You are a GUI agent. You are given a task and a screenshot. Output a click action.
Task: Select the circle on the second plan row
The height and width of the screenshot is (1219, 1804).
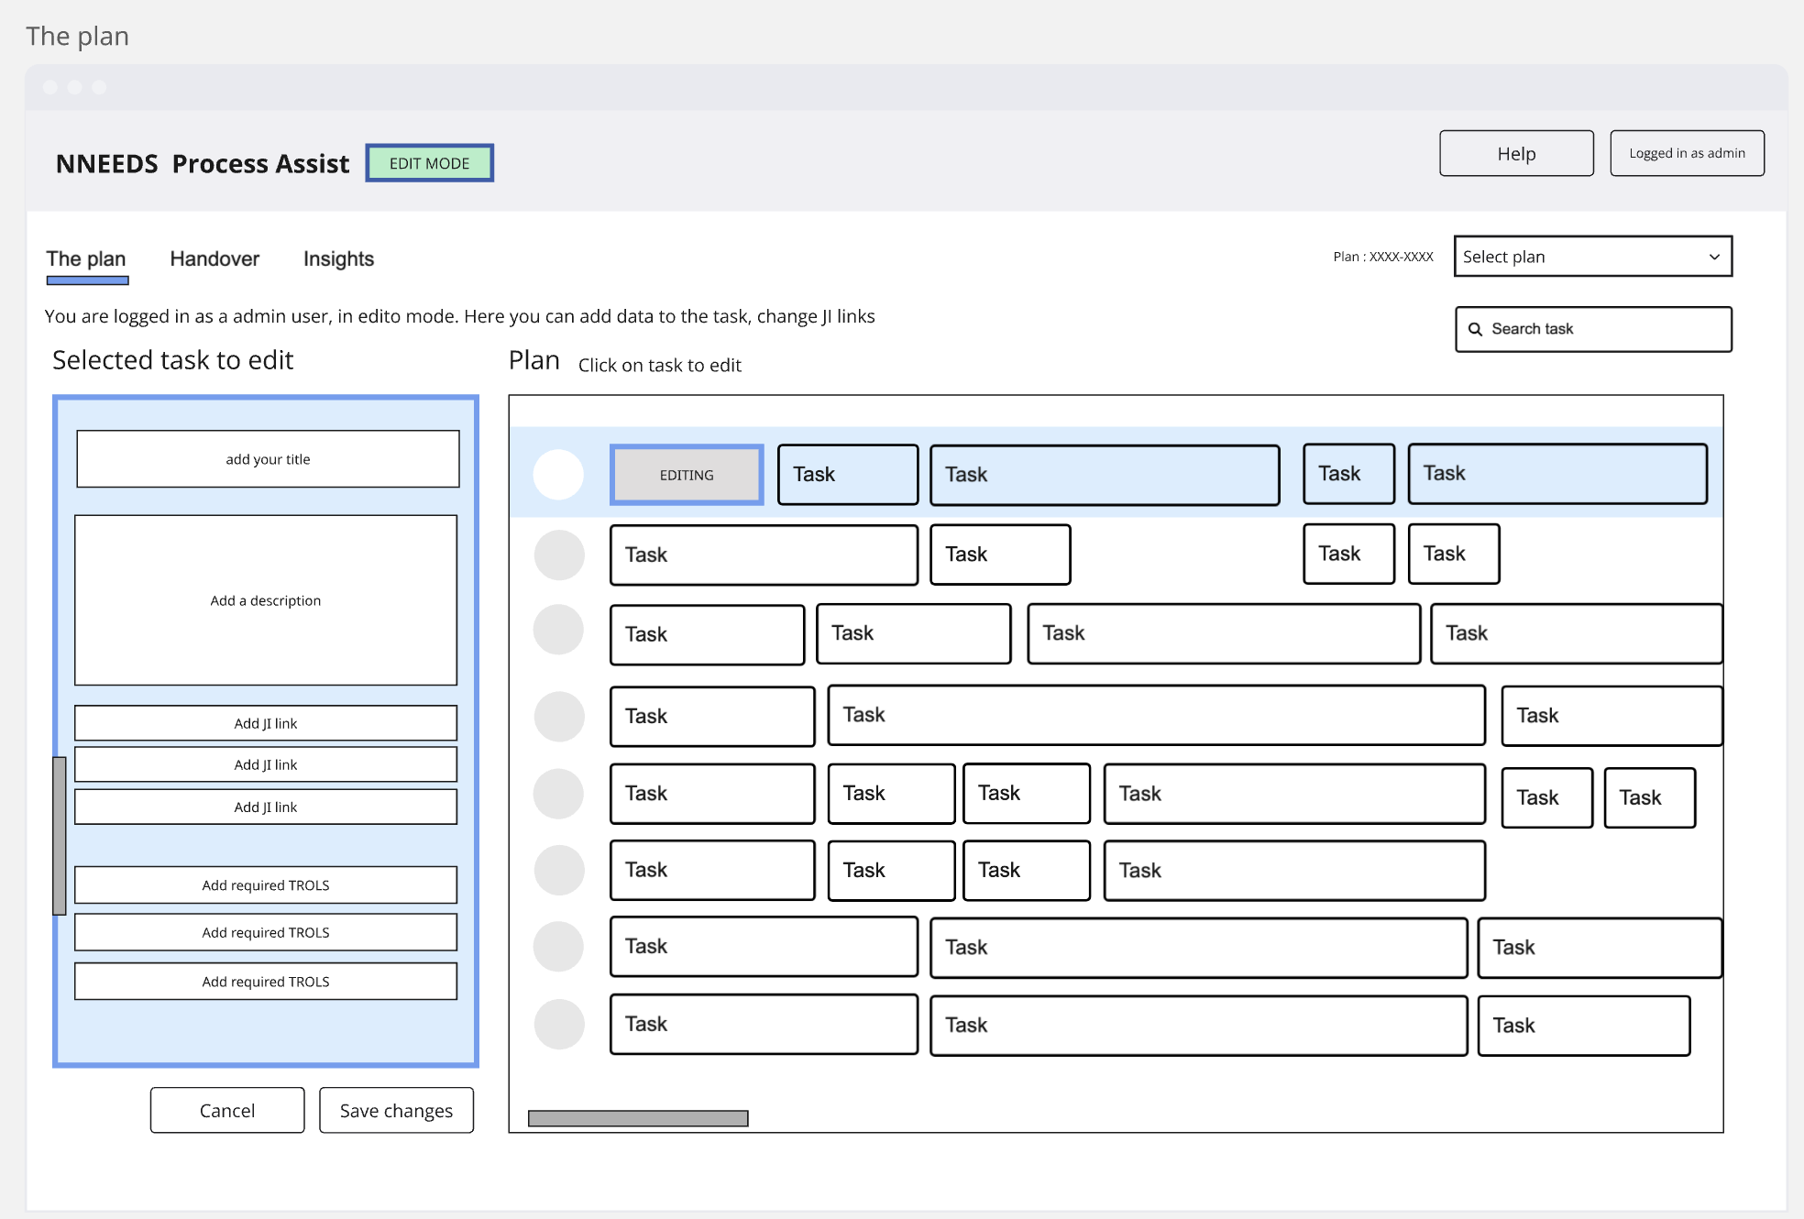pyautogui.click(x=559, y=555)
